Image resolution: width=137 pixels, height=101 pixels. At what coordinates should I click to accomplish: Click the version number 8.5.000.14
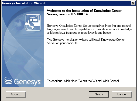pyautogui.click(x=80, y=14)
